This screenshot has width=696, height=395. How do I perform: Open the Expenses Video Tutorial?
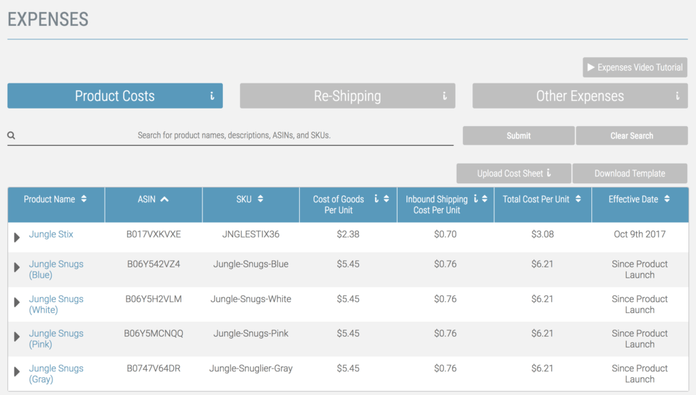pyautogui.click(x=635, y=67)
